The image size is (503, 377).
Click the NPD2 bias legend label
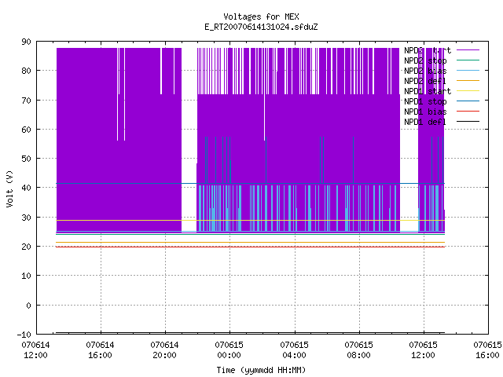tap(425, 71)
